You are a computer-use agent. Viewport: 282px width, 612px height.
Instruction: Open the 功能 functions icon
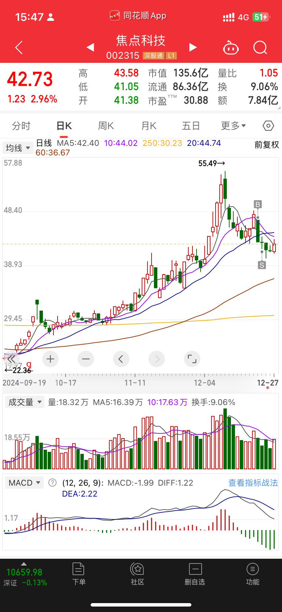point(252,574)
